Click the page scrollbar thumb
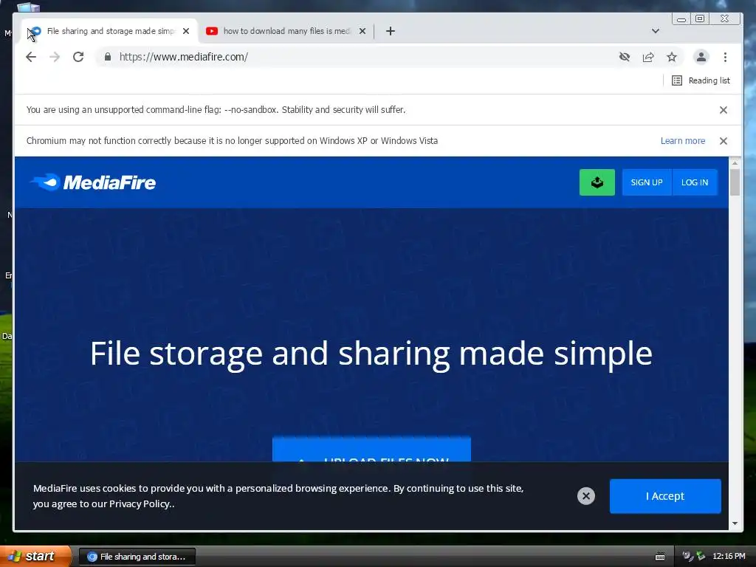The image size is (756, 567). coord(735,183)
